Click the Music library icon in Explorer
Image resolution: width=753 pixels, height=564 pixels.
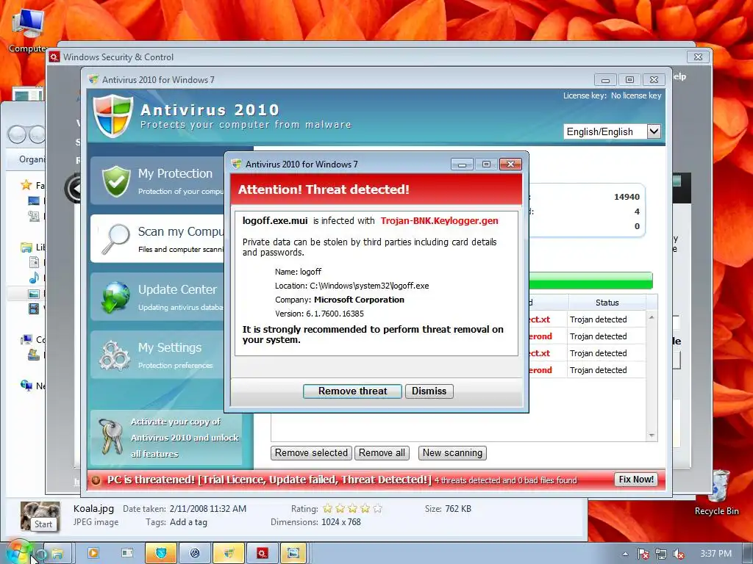pos(34,278)
